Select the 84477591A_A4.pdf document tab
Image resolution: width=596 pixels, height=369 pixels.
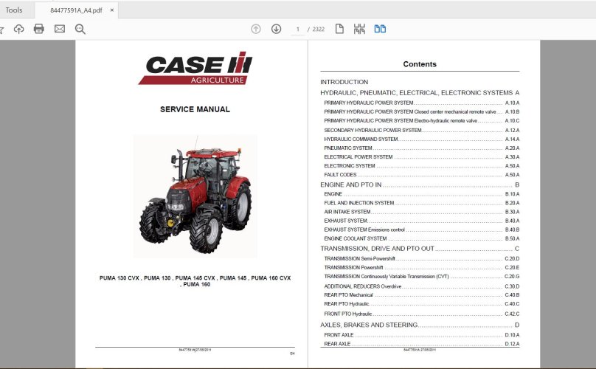pyautogui.click(x=76, y=10)
